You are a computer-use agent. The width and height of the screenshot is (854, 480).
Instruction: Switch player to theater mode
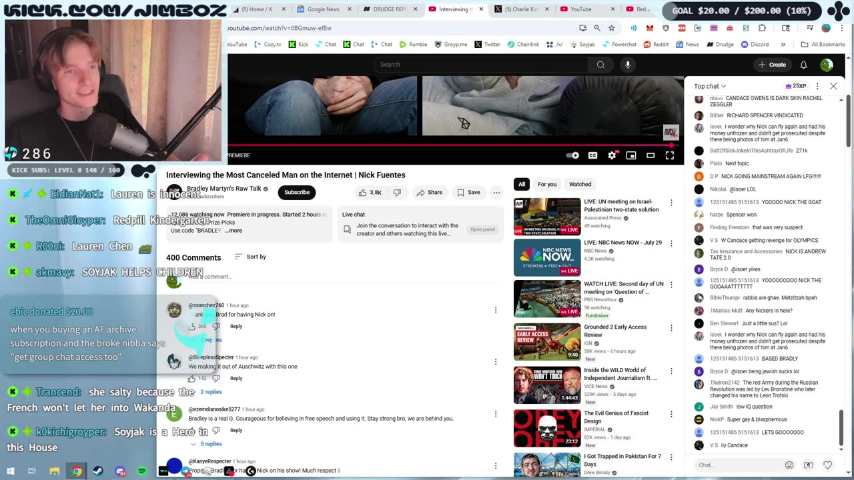point(651,155)
